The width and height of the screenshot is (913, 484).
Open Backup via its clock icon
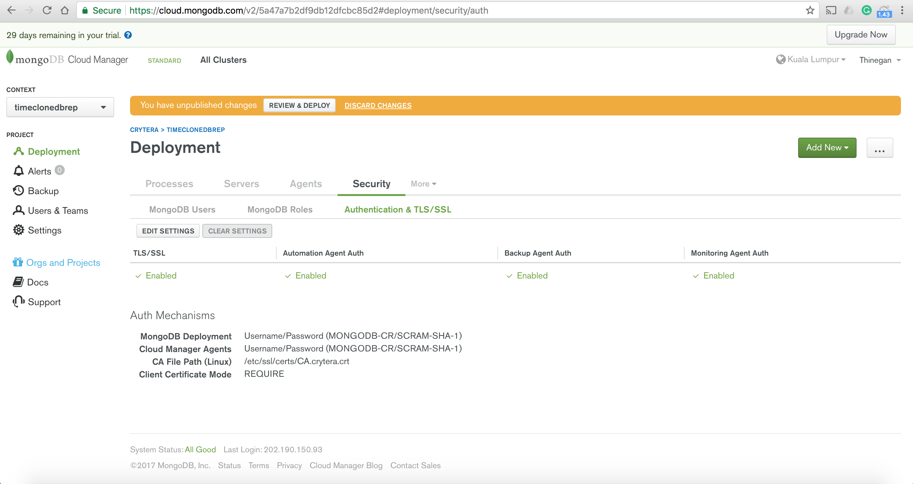pyautogui.click(x=18, y=191)
